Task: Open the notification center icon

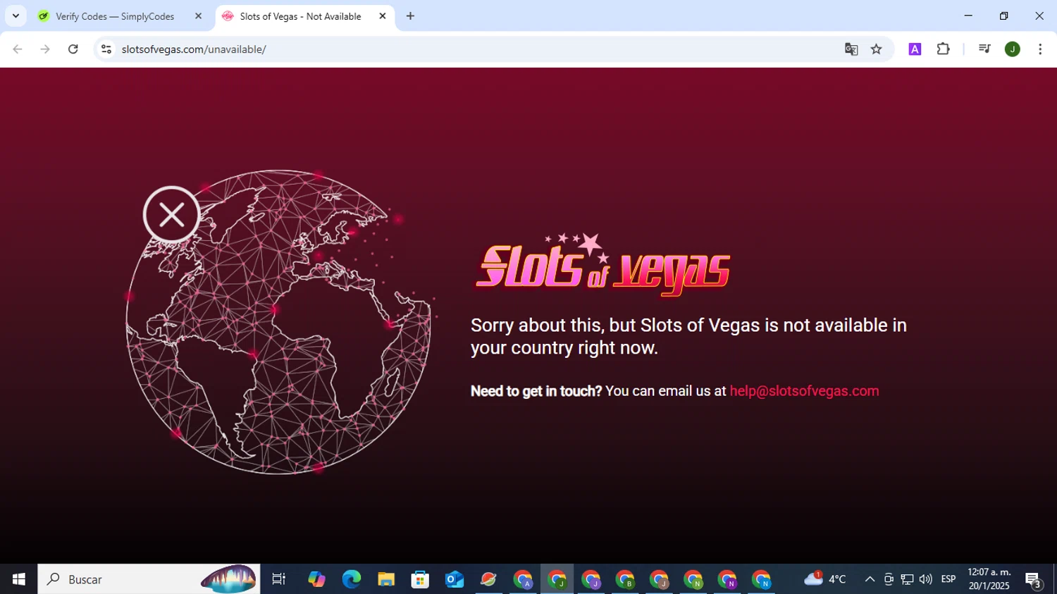Action: pos(1033,579)
